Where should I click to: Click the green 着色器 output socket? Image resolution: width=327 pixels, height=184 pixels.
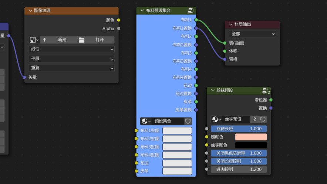[271, 100]
